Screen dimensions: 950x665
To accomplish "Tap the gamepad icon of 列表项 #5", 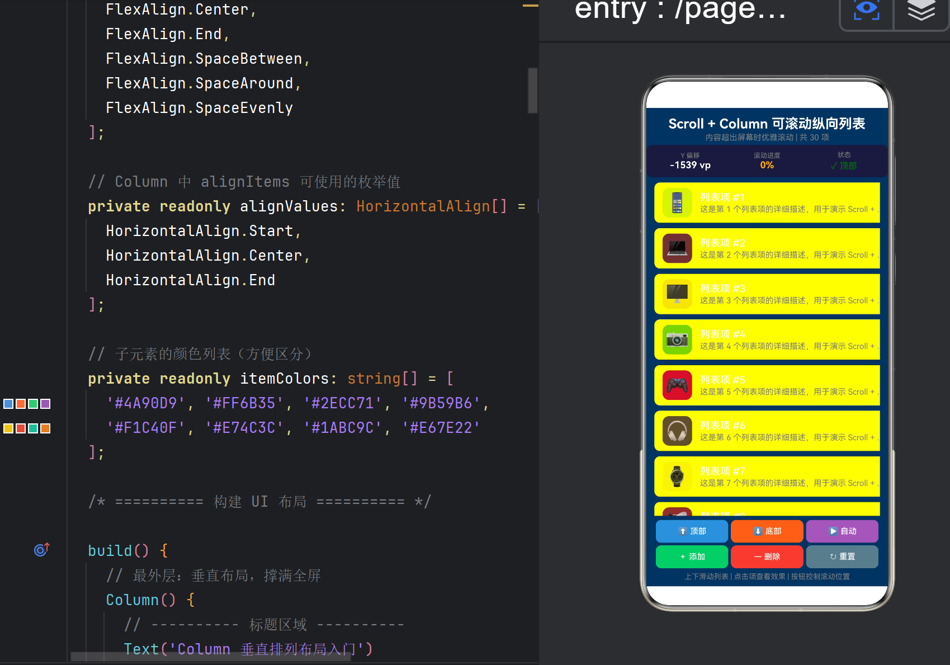I will tap(677, 385).
